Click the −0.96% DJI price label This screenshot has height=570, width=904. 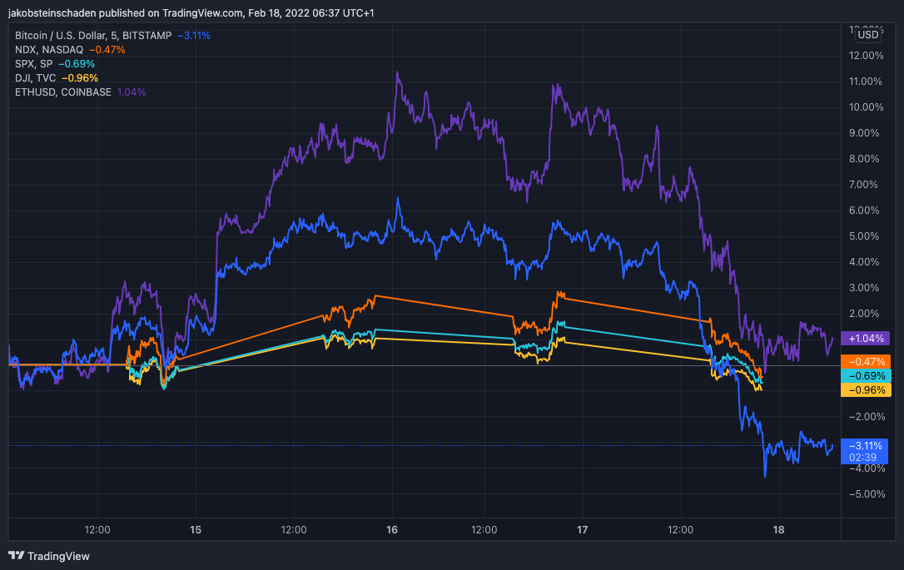(x=866, y=390)
